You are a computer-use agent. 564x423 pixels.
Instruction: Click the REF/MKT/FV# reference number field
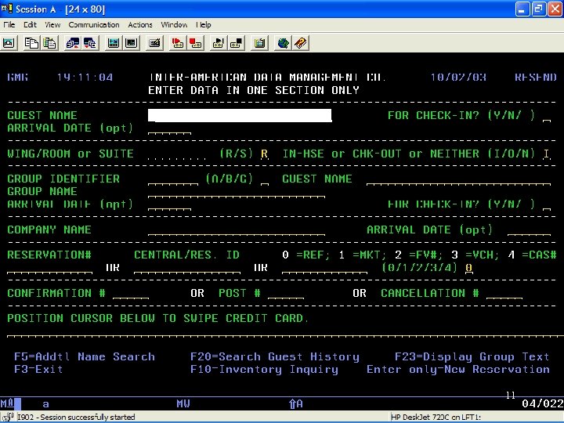pyautogui.click(x=324, y=268)
